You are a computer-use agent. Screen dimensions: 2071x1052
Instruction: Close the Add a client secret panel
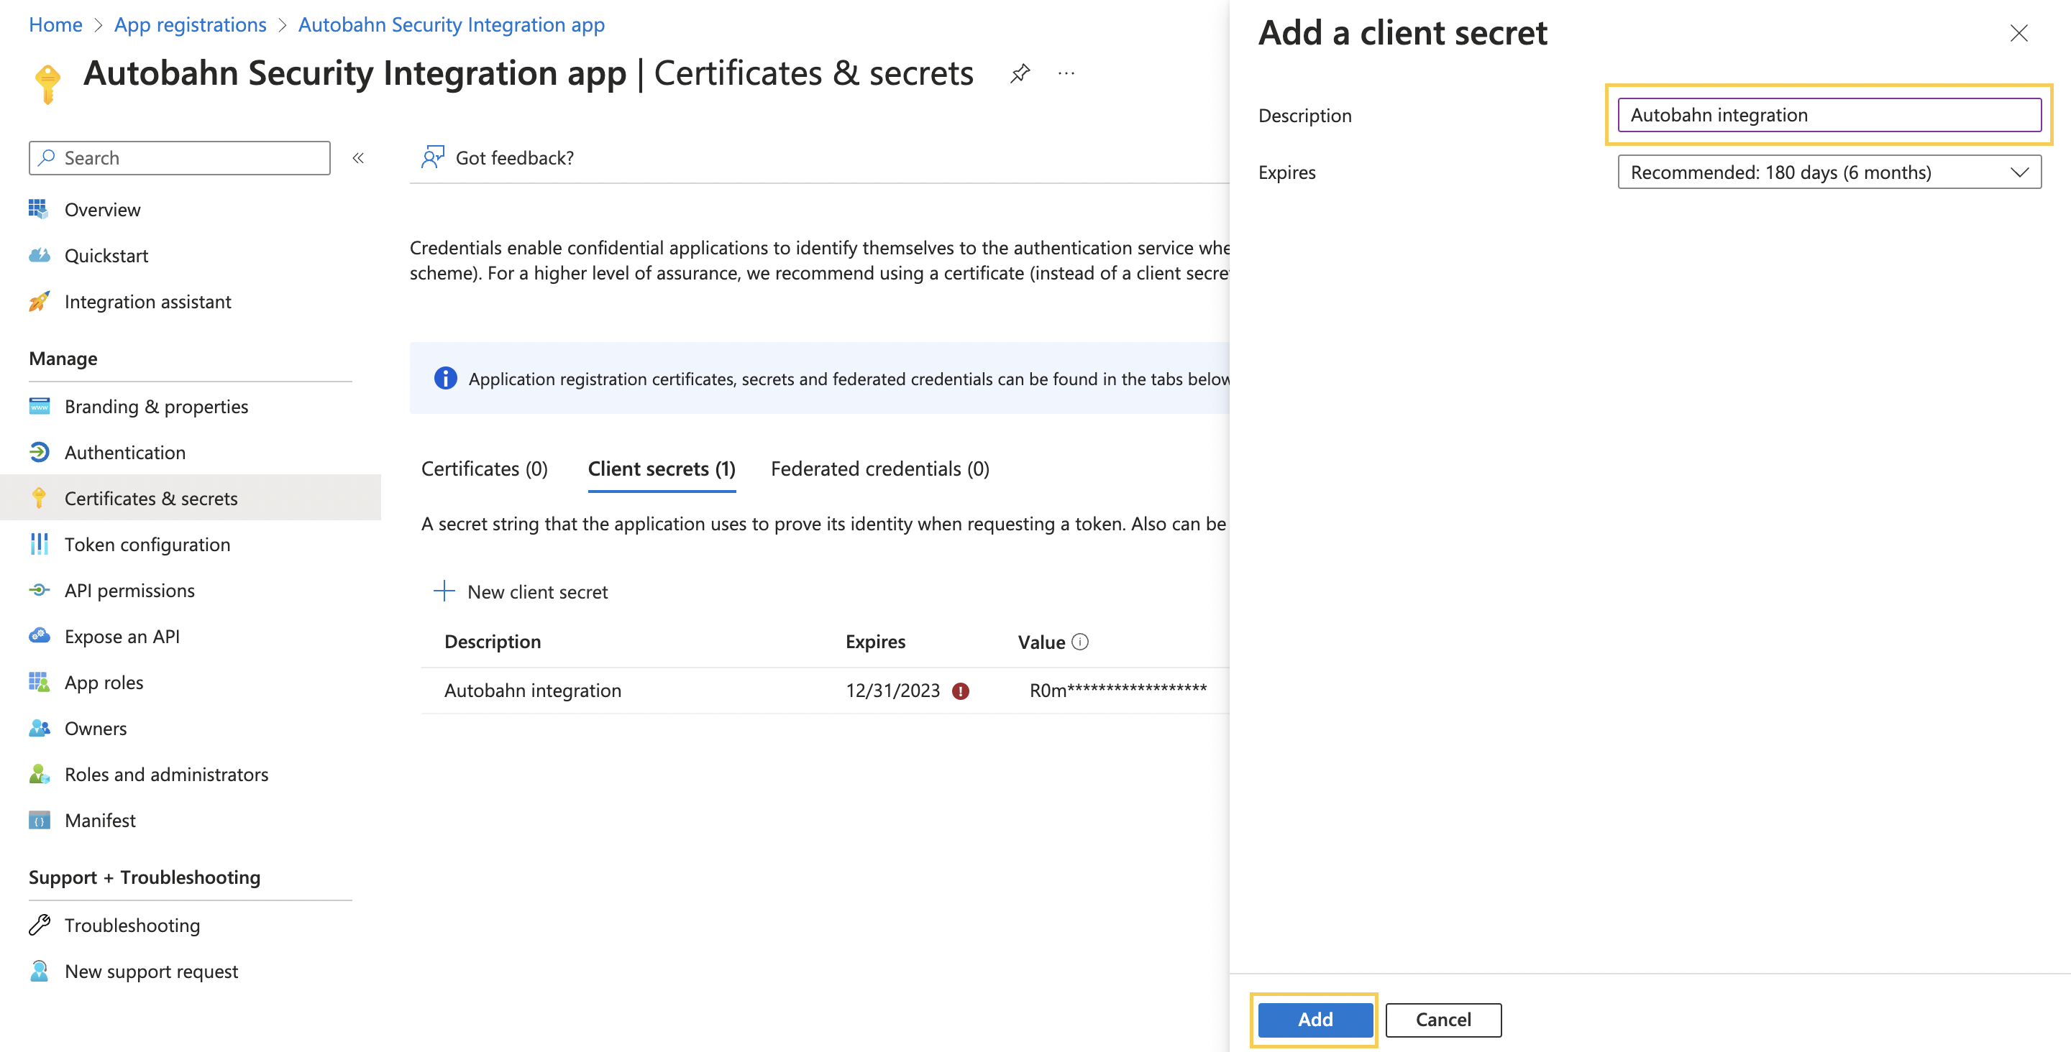tap(2019, 33)
